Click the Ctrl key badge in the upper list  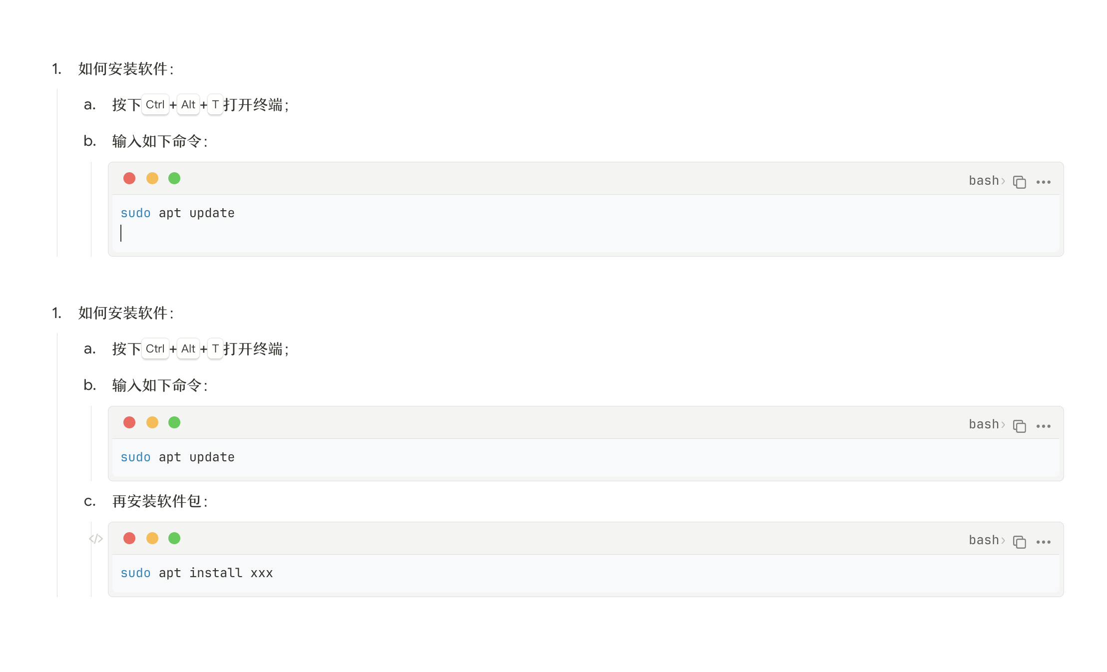tap(155, 105)
